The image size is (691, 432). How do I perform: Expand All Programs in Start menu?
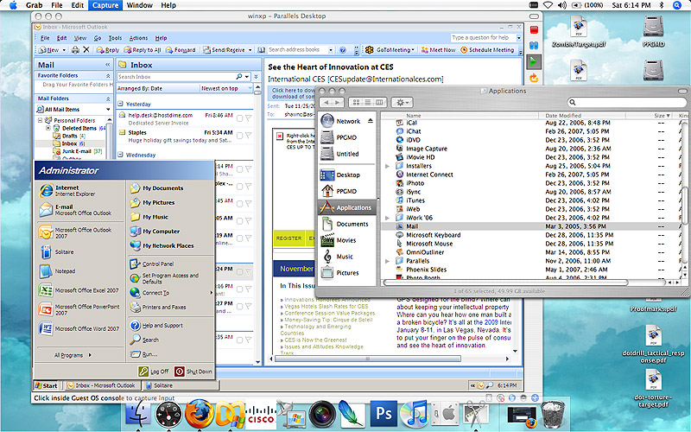click(73, 355)
